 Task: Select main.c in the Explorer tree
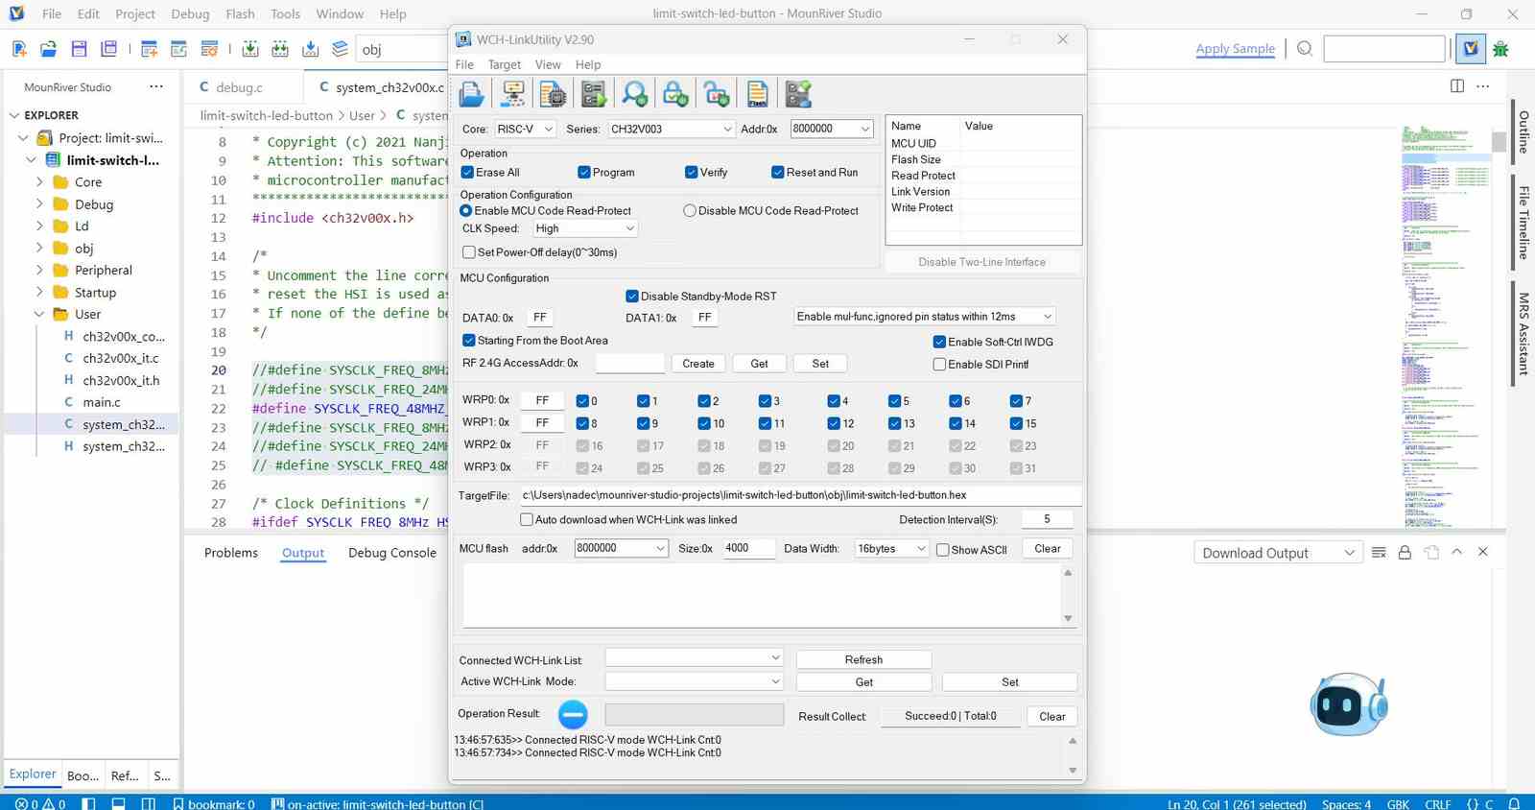101,402
